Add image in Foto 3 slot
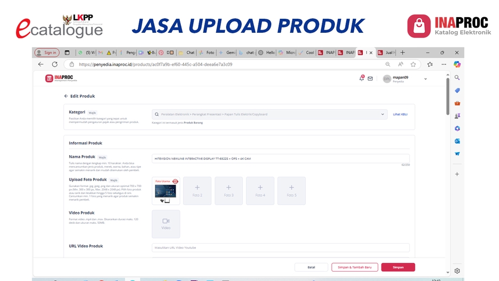The image size is (499, 281). (x=229, y=190)
